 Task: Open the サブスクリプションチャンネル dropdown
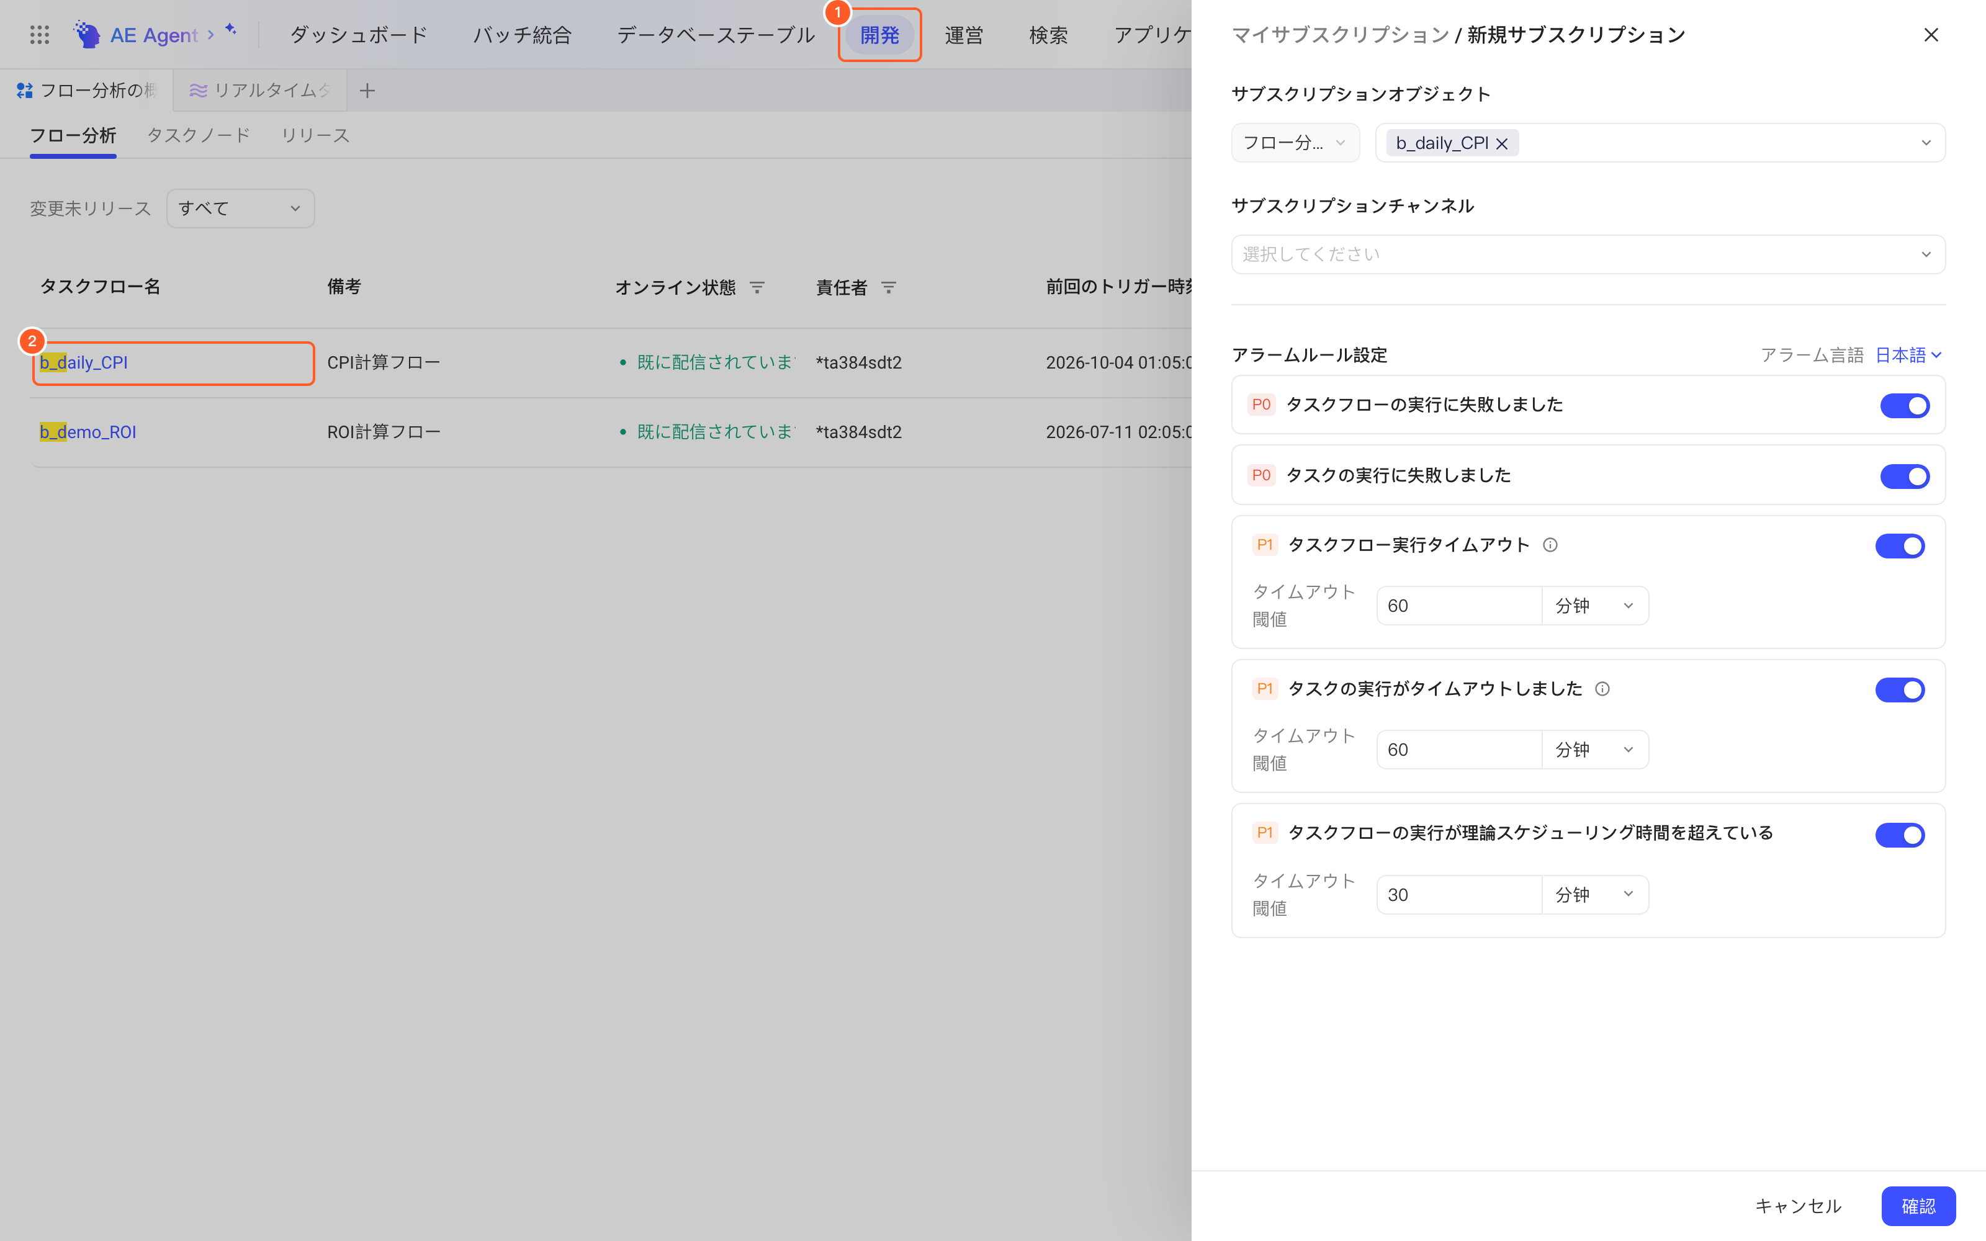point(1587,254)
